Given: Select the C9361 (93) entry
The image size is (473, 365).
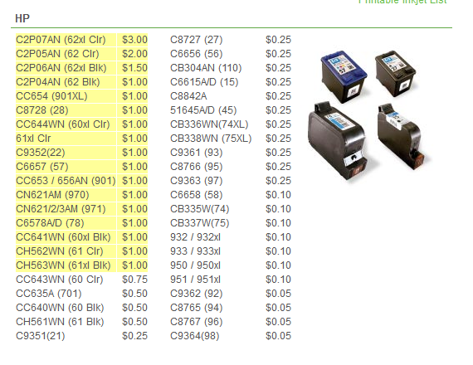Looking at the screenshot, I should coord(197,153).
